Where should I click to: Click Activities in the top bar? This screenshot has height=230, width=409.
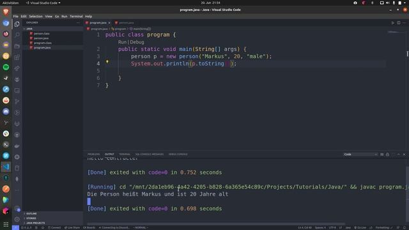(x=10, y=3)
